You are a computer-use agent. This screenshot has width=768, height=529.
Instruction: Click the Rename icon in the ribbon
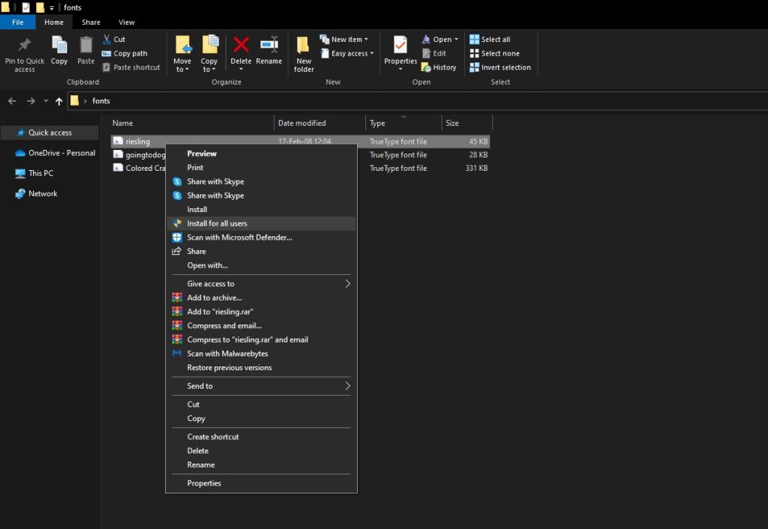[268, 46]
